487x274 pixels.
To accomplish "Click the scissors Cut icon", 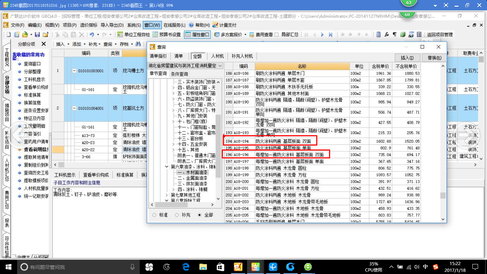I will (57, 35).
